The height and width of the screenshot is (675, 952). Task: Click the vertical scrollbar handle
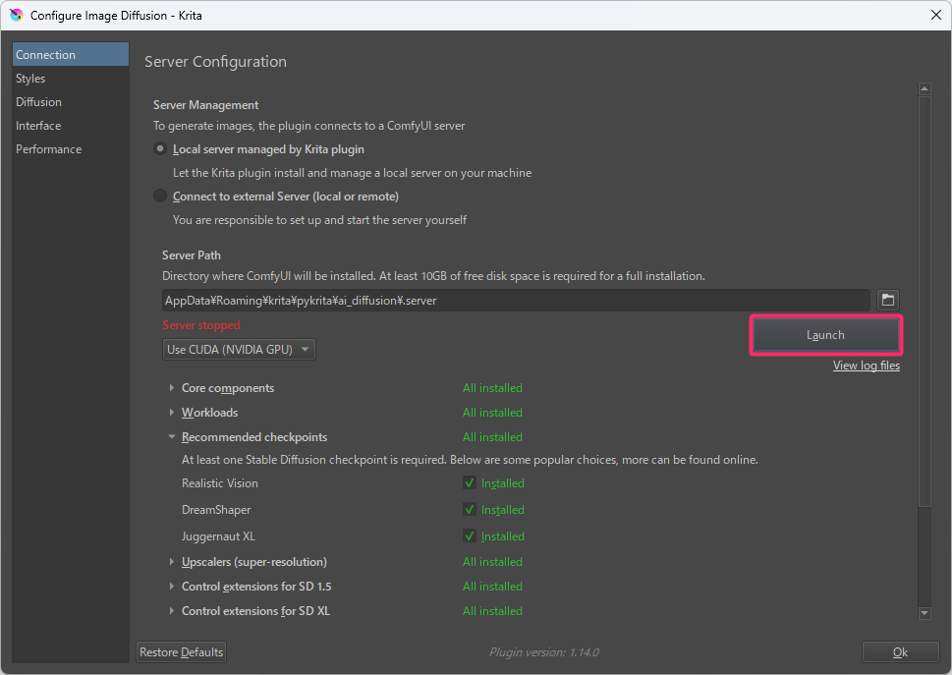point(924,301)
